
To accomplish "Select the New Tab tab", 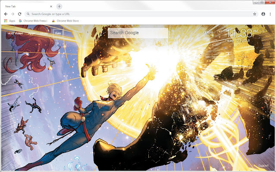I will [27, 6].
